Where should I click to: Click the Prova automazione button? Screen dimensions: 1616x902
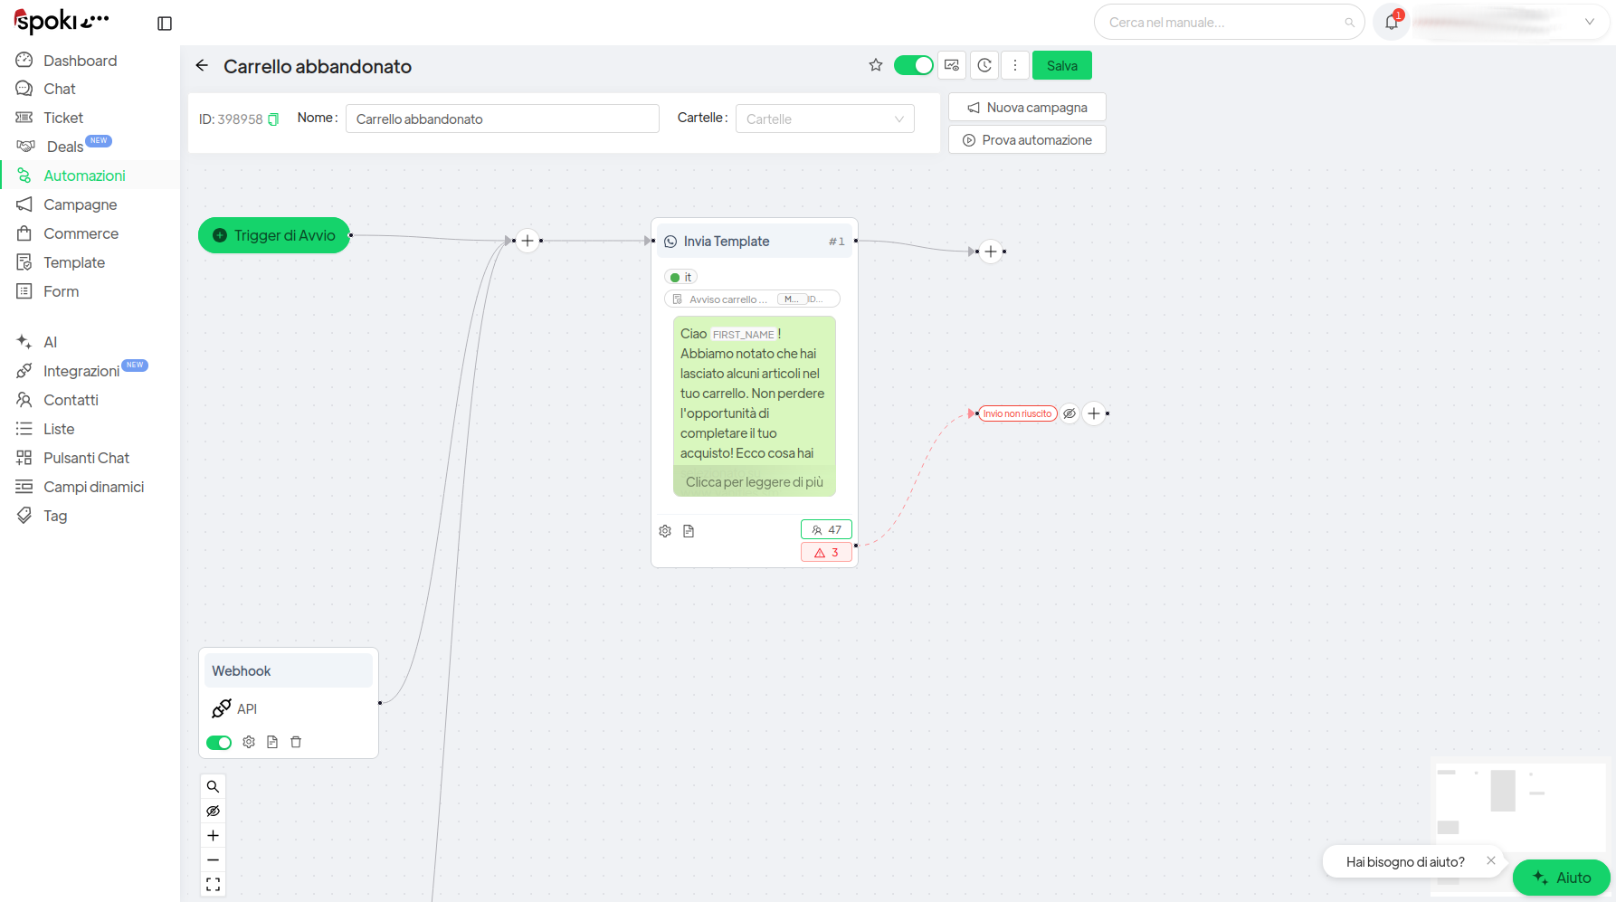pos(1027,140)
